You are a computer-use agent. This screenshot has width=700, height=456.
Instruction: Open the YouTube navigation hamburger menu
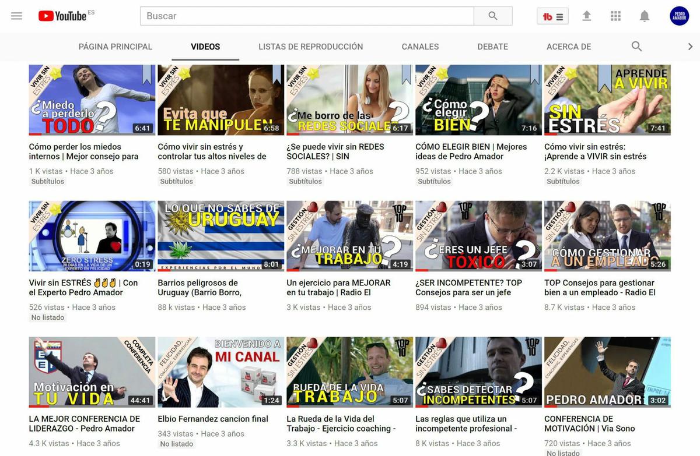pyautogui.click(x=16, y=16)
